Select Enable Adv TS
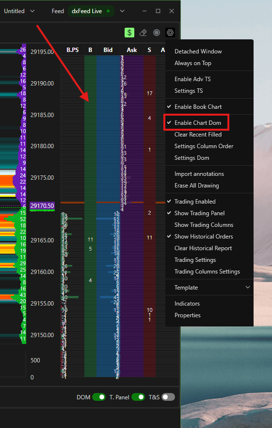Screen dimensions: 272x428 (209, 79)
